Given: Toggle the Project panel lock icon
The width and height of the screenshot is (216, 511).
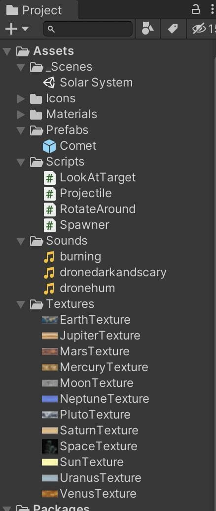Looking at the screenshot, I should point(195,9).
